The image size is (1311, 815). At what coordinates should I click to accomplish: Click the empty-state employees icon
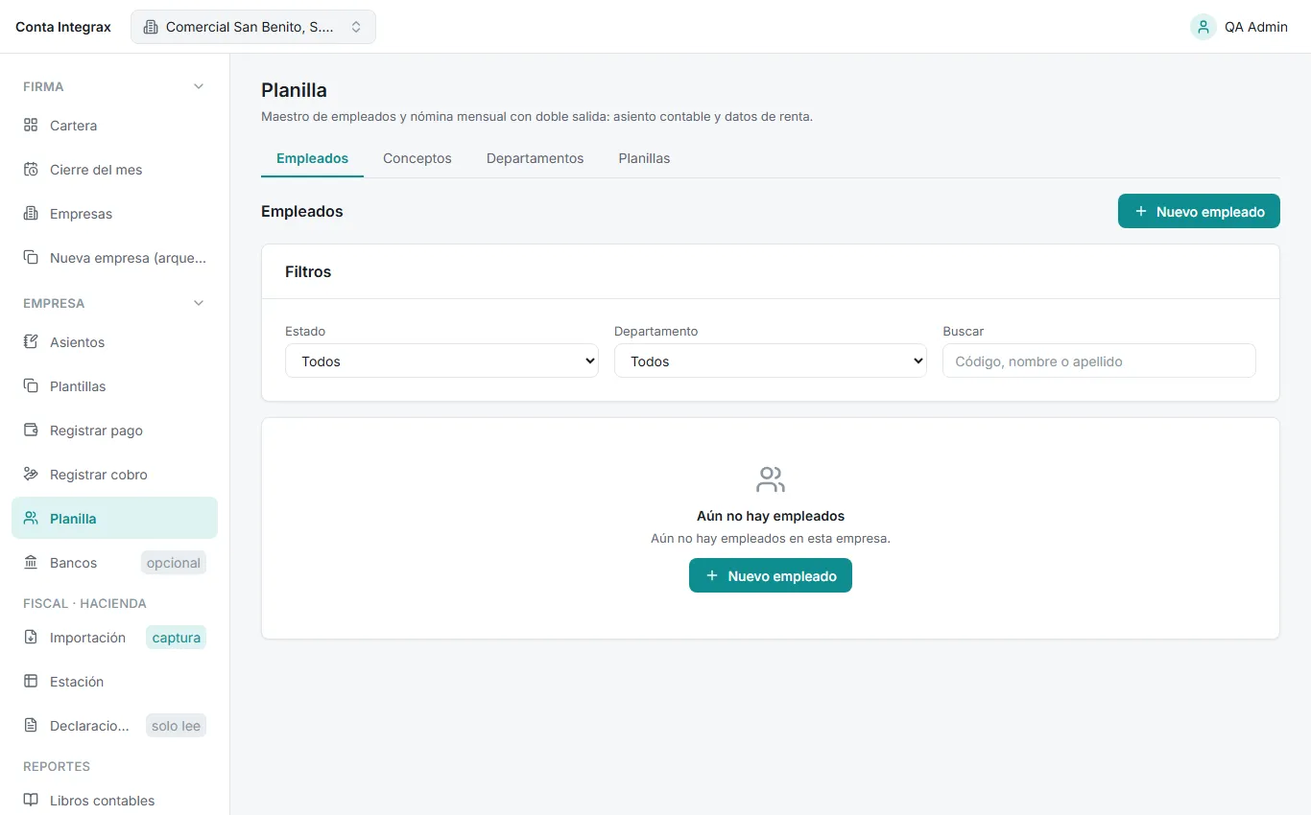[771, 479]
